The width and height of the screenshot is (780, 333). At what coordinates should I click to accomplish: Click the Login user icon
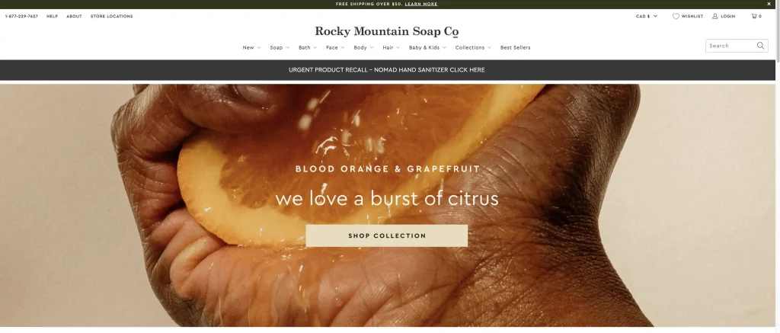(714, 17)
